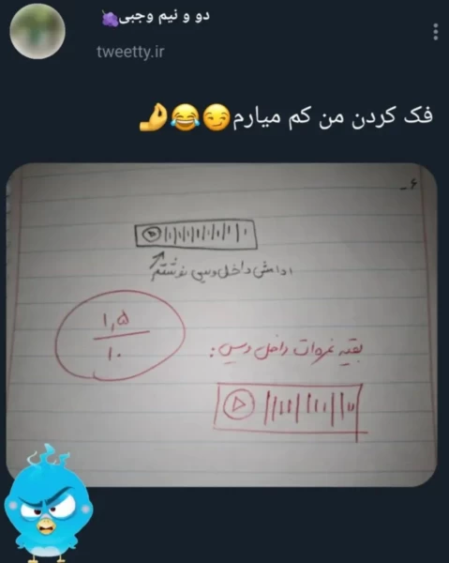Click the red handwritten teacher comment
The height and width of the screenshot is (563, 449).
[x=287, y=350]
